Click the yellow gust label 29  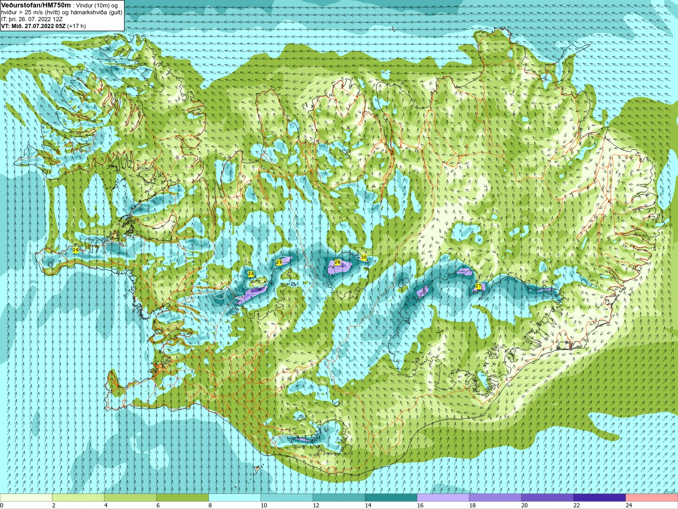pos(279,262)
